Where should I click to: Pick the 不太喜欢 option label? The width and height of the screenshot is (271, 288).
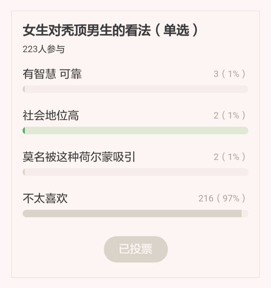(x=45, y=198)
